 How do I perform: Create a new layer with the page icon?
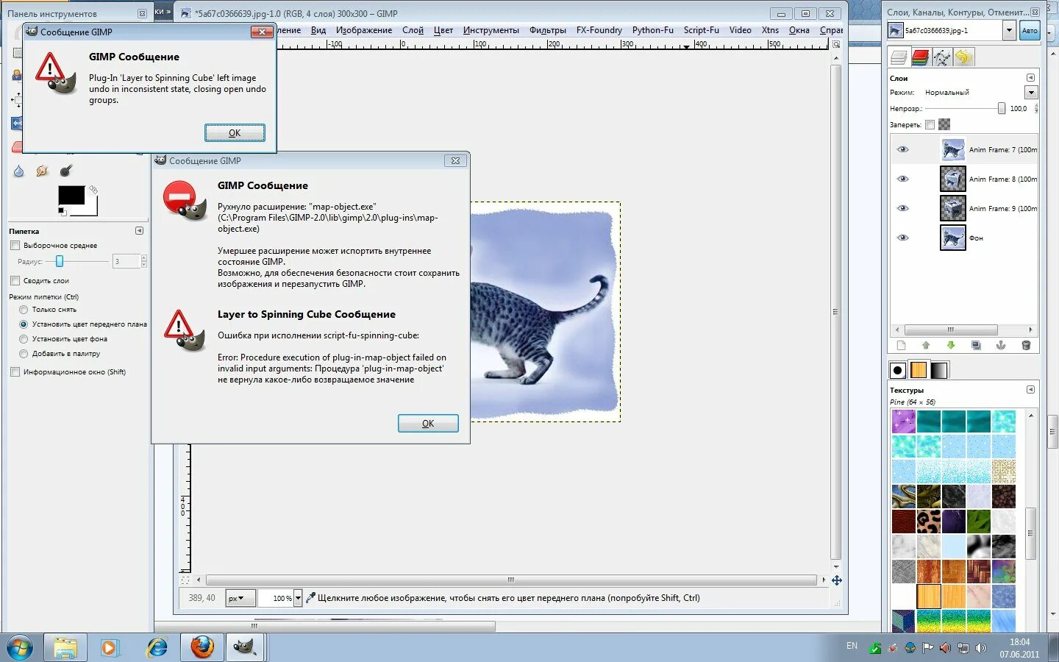(901, 345)
